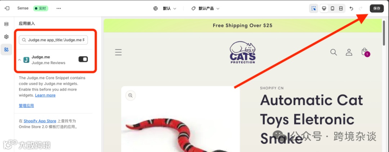This screenshot has width=389, height=152.
Task: Open the 默认产品 template dropdown
Action: pyautogui.click(x=205, y=8)
